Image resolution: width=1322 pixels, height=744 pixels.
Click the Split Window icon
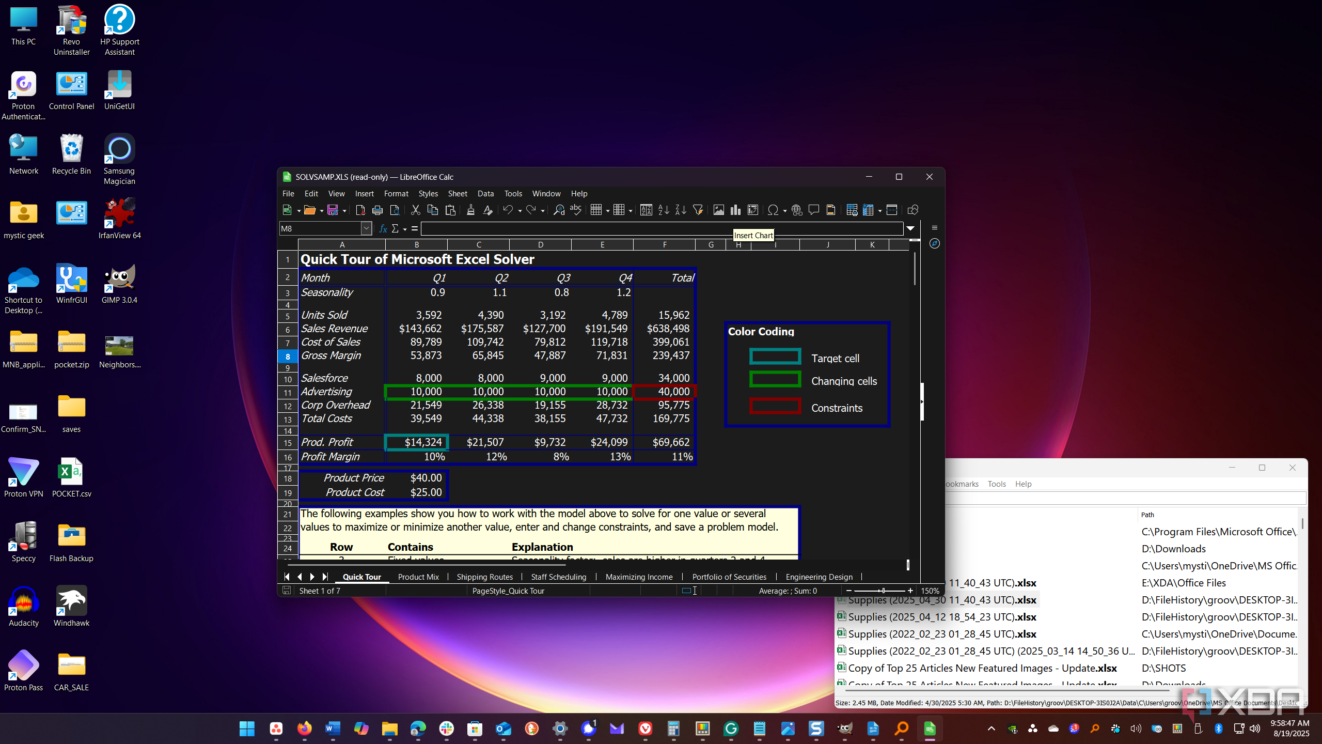[892, 210]
